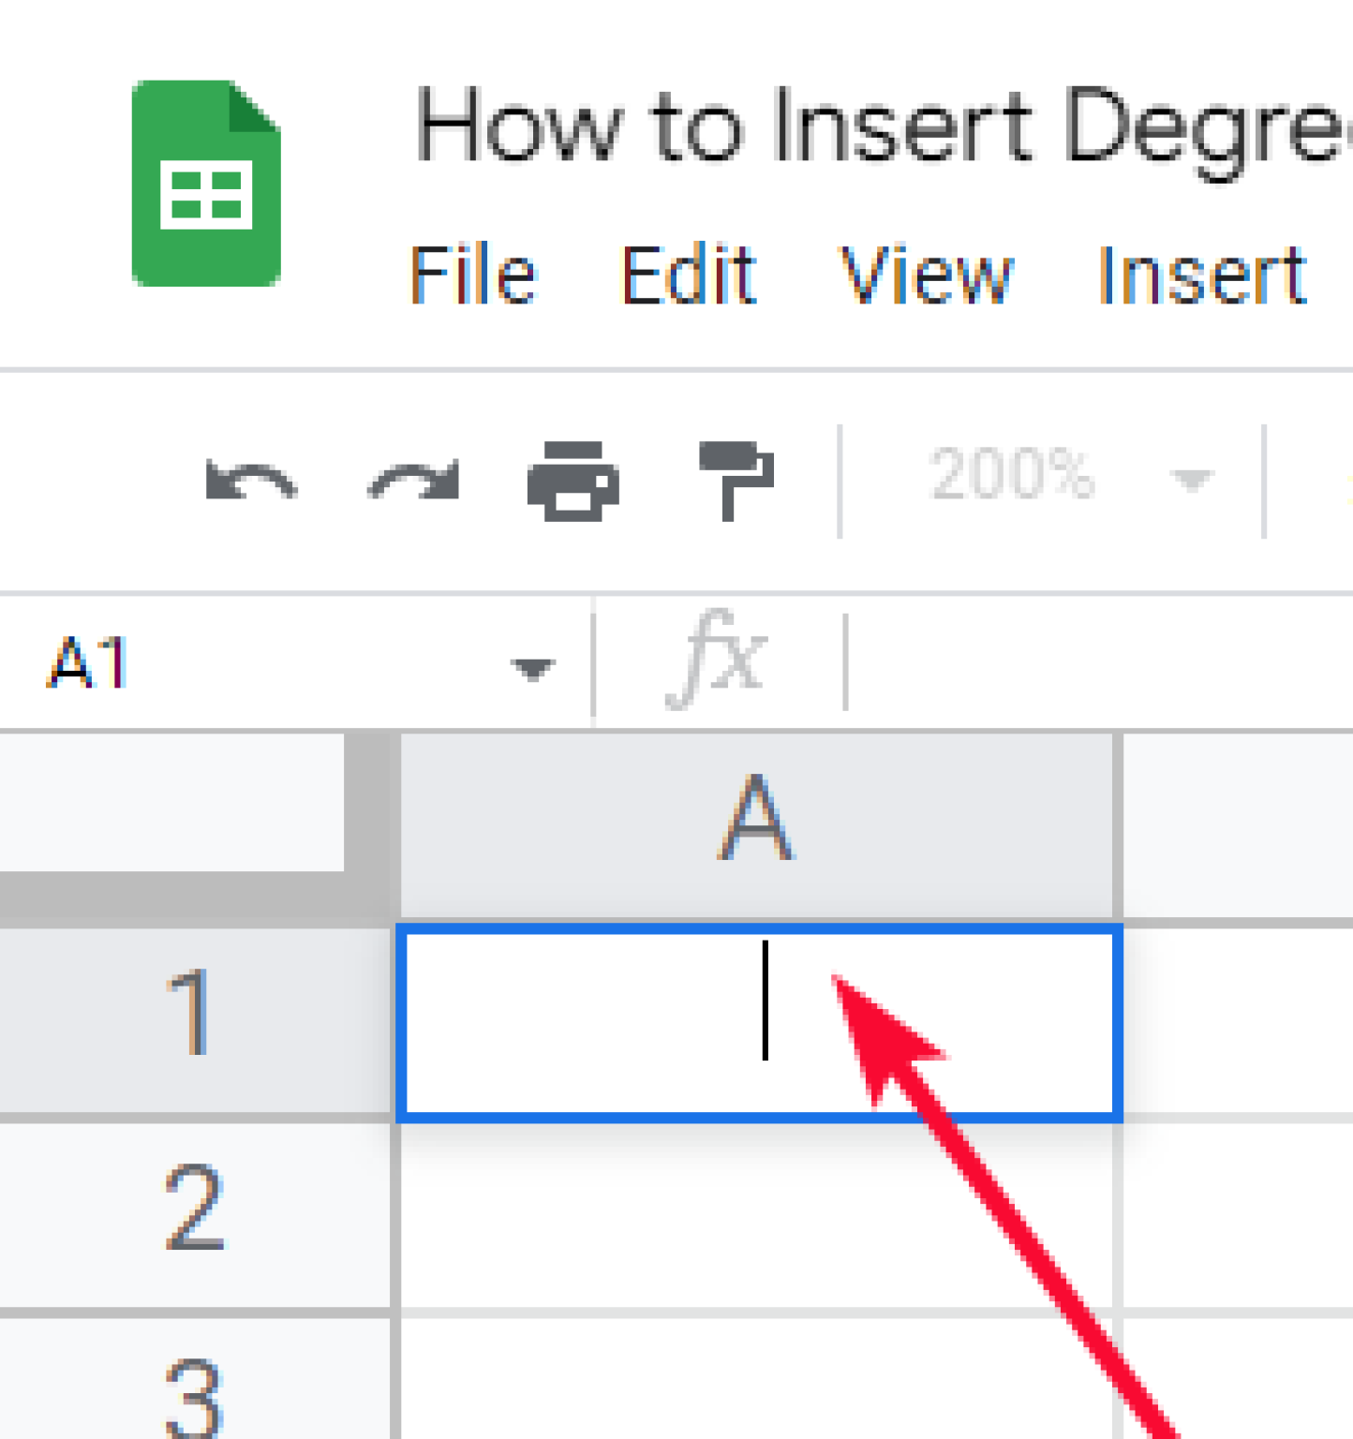This screenshot has height=1439, width=1353.
Task: Click the Redo arrow icon
Action: click(x=413, y=480)
